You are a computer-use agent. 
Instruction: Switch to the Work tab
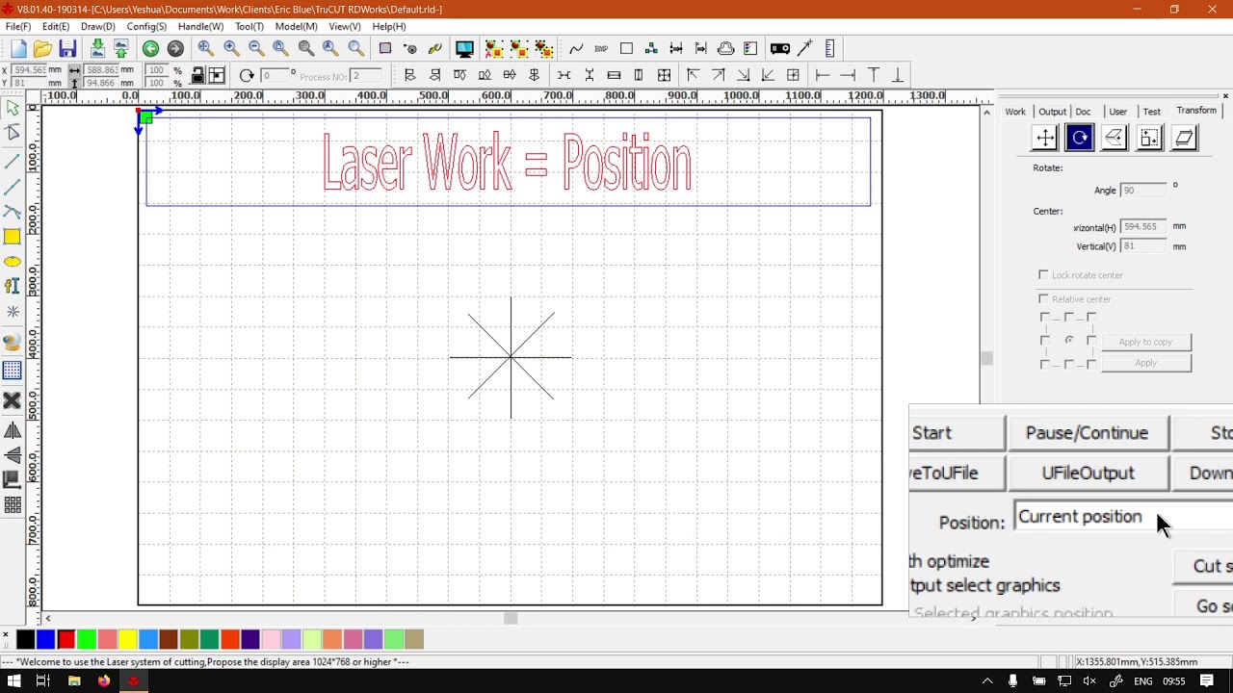point(1015,112)
